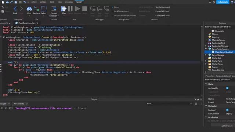Click the Output Filter input field
The height and width of the screenshot is (132, 235).
click(x=169, y=103)
